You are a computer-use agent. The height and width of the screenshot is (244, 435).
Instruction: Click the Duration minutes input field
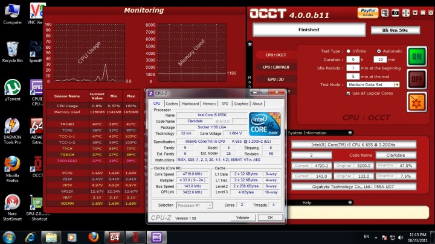(381, 60)
